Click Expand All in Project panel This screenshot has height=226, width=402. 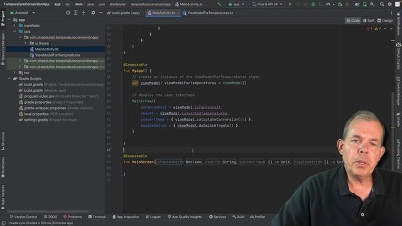click(75, 13)
